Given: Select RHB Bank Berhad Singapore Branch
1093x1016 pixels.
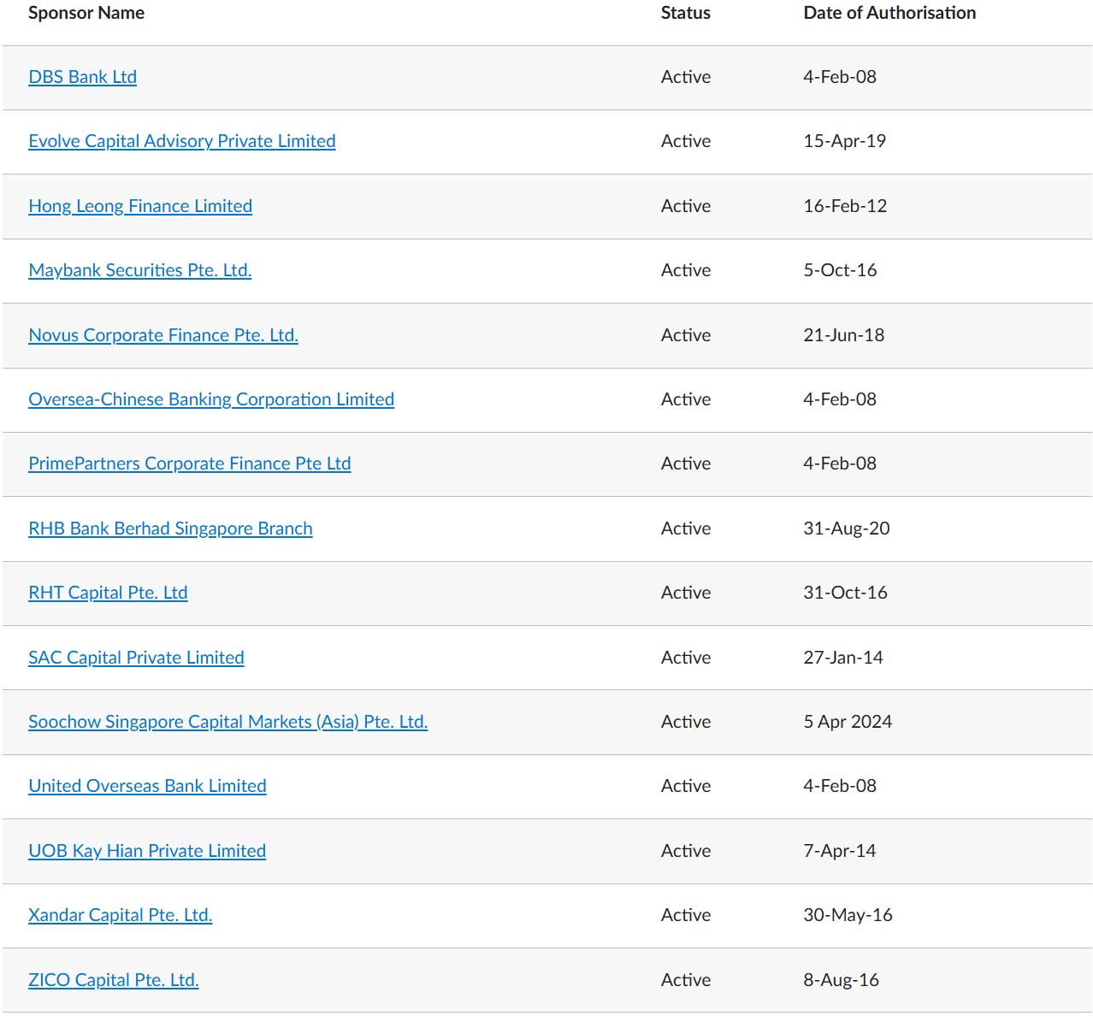Looking at the screenshot, I should [x=170, y=529].
